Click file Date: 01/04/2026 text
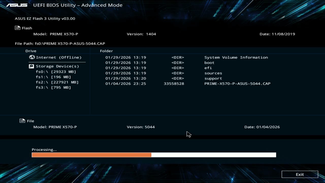Viewport: 325px width, 183px height. [262, 127]
